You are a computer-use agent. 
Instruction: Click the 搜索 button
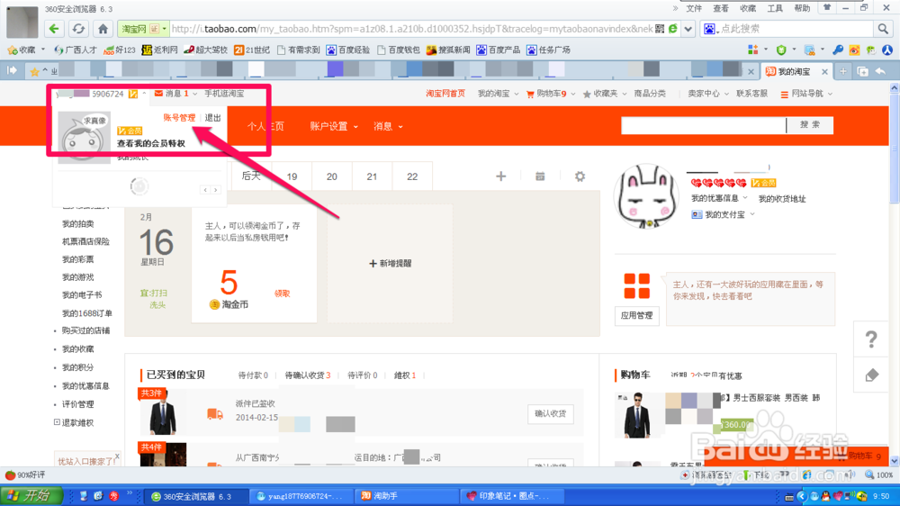click(x=810, y=124)
